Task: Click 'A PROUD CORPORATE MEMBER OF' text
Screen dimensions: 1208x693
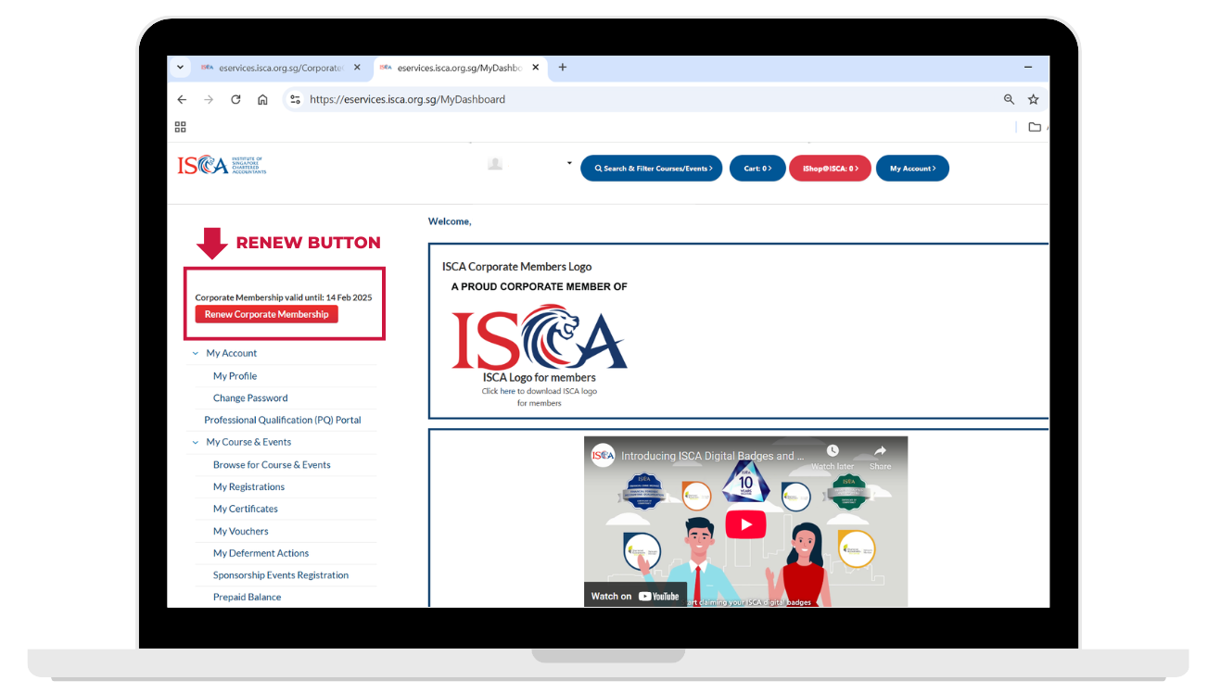Action: coord(540,286)
